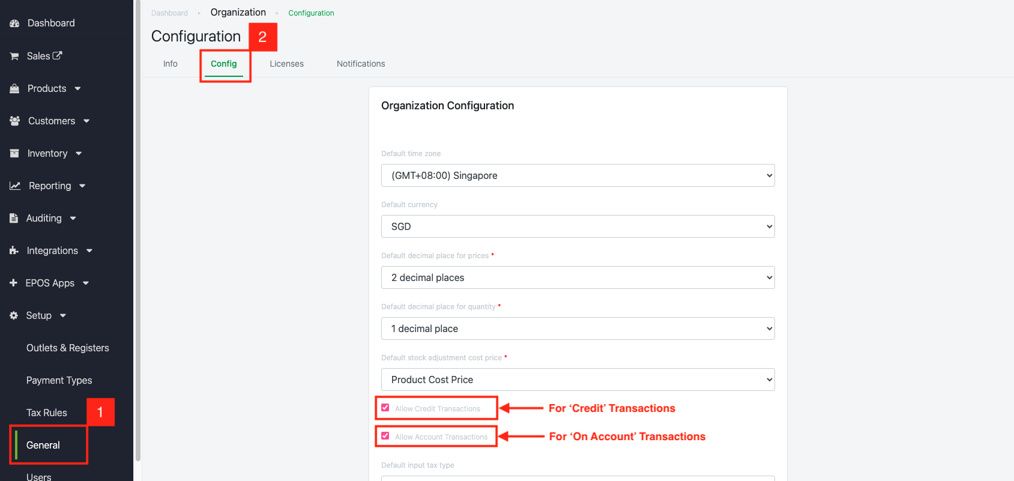The image size is (1014, 481).
Task: Open the Notifications tab
Action: [x=361, y=64]
